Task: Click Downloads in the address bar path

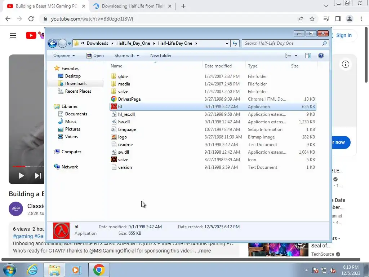Action: coord(97,43)
